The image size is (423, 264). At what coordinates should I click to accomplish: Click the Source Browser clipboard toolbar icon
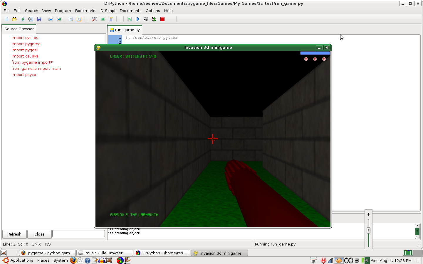111,19
